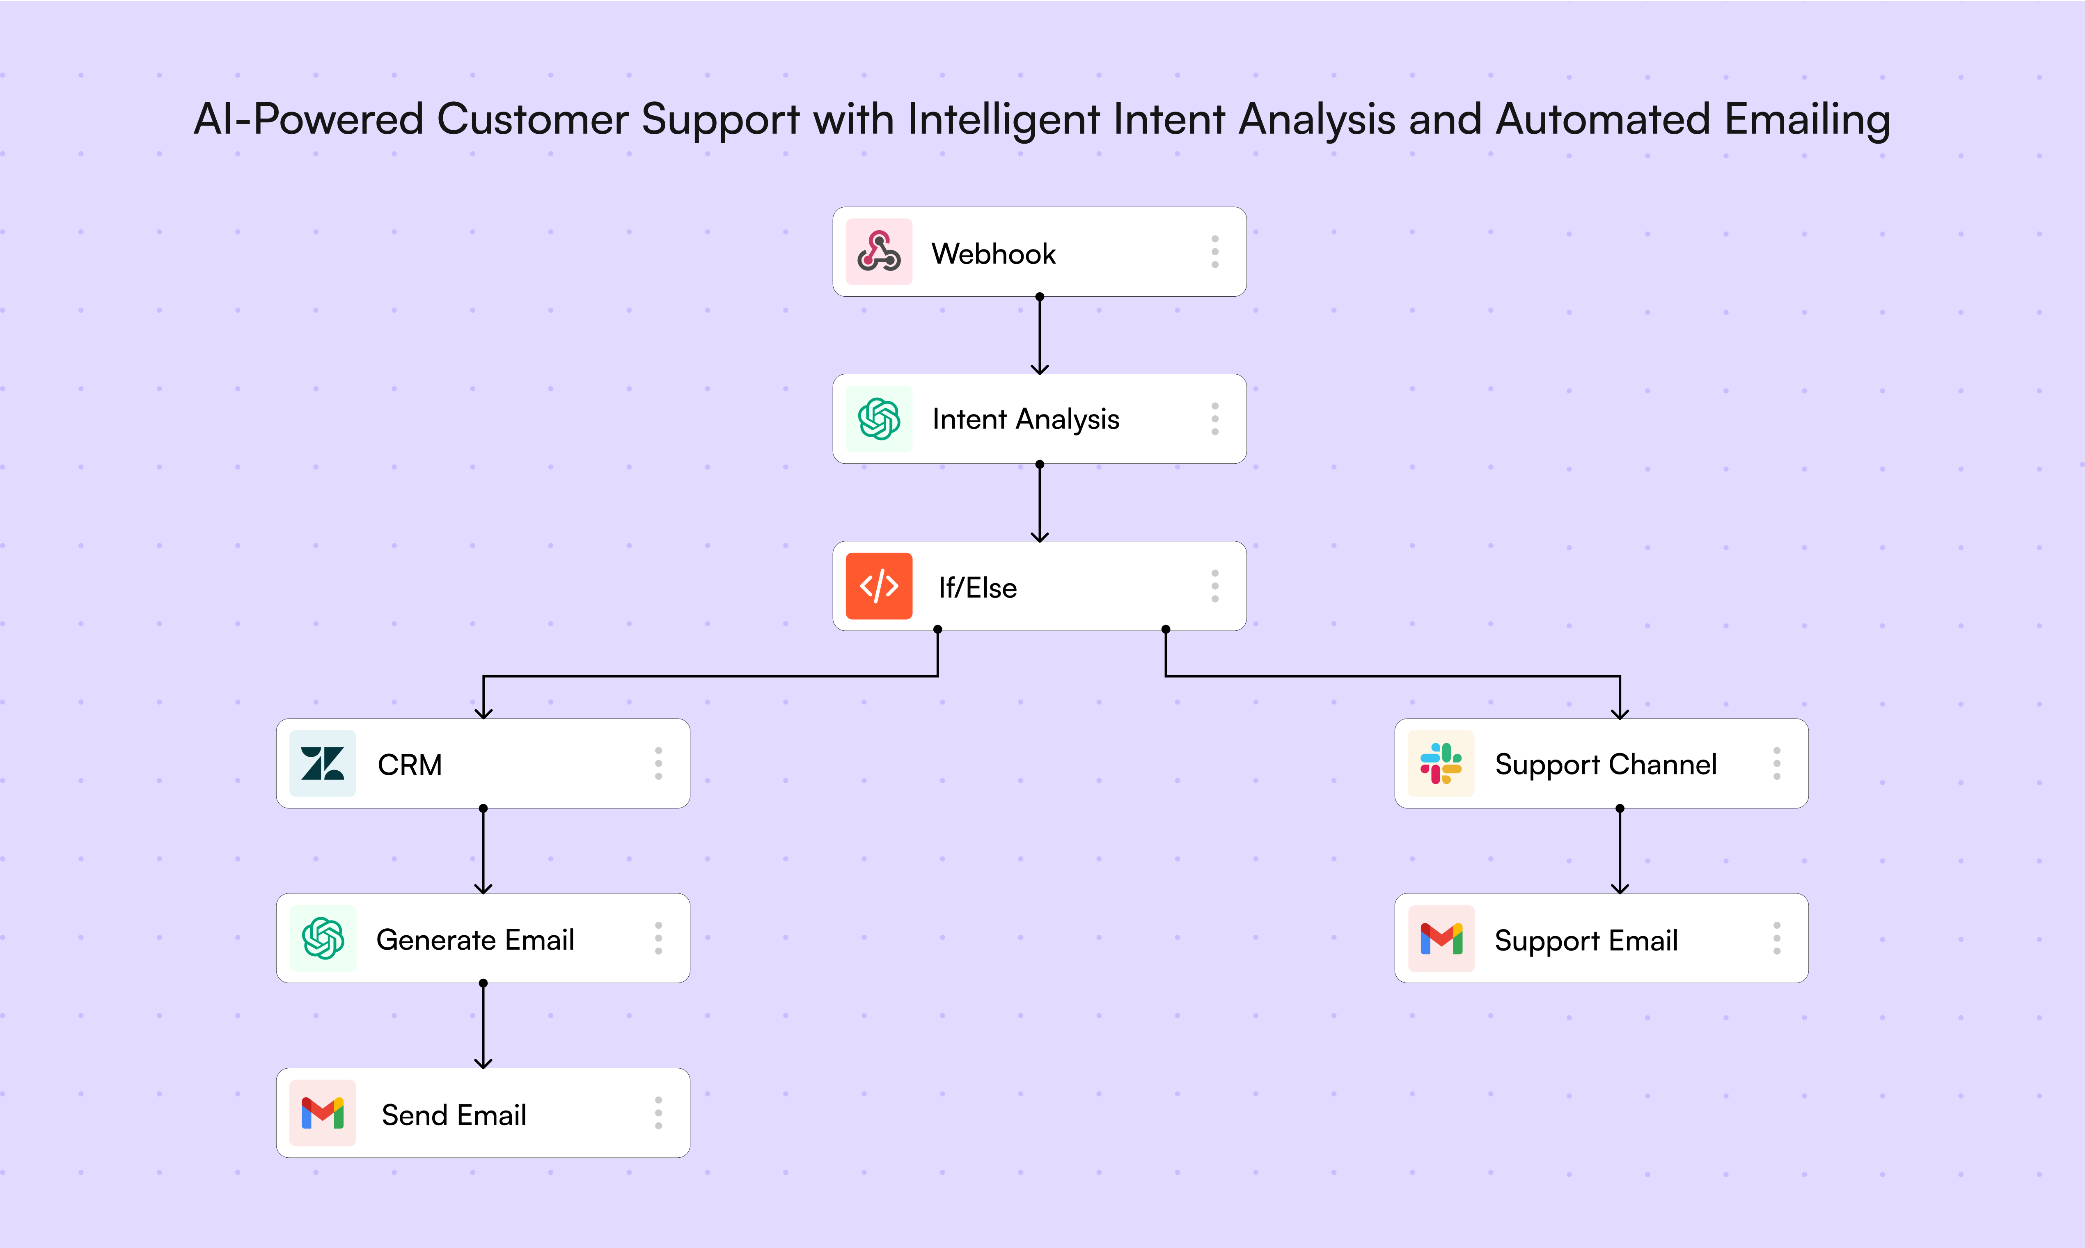
Task: Click the Gmail icon on Send Email
Action: click(322, 1113)
